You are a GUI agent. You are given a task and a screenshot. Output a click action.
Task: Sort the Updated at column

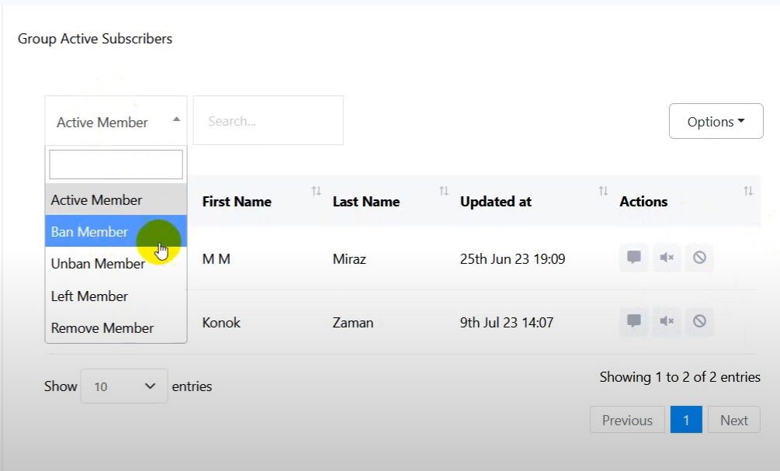click(603, 191)
